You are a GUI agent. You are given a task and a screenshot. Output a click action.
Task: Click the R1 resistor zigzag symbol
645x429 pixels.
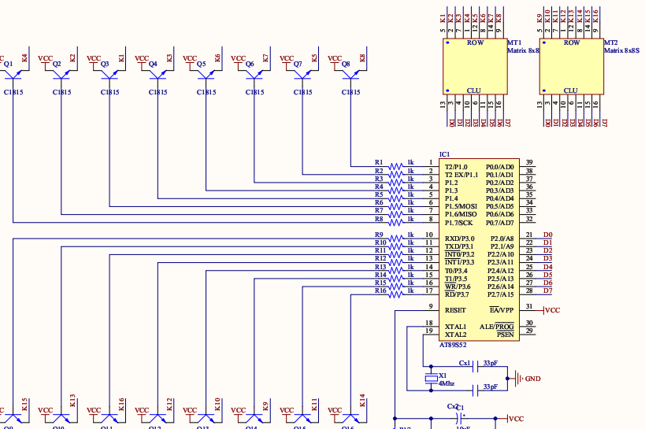[x=395, y=167]
